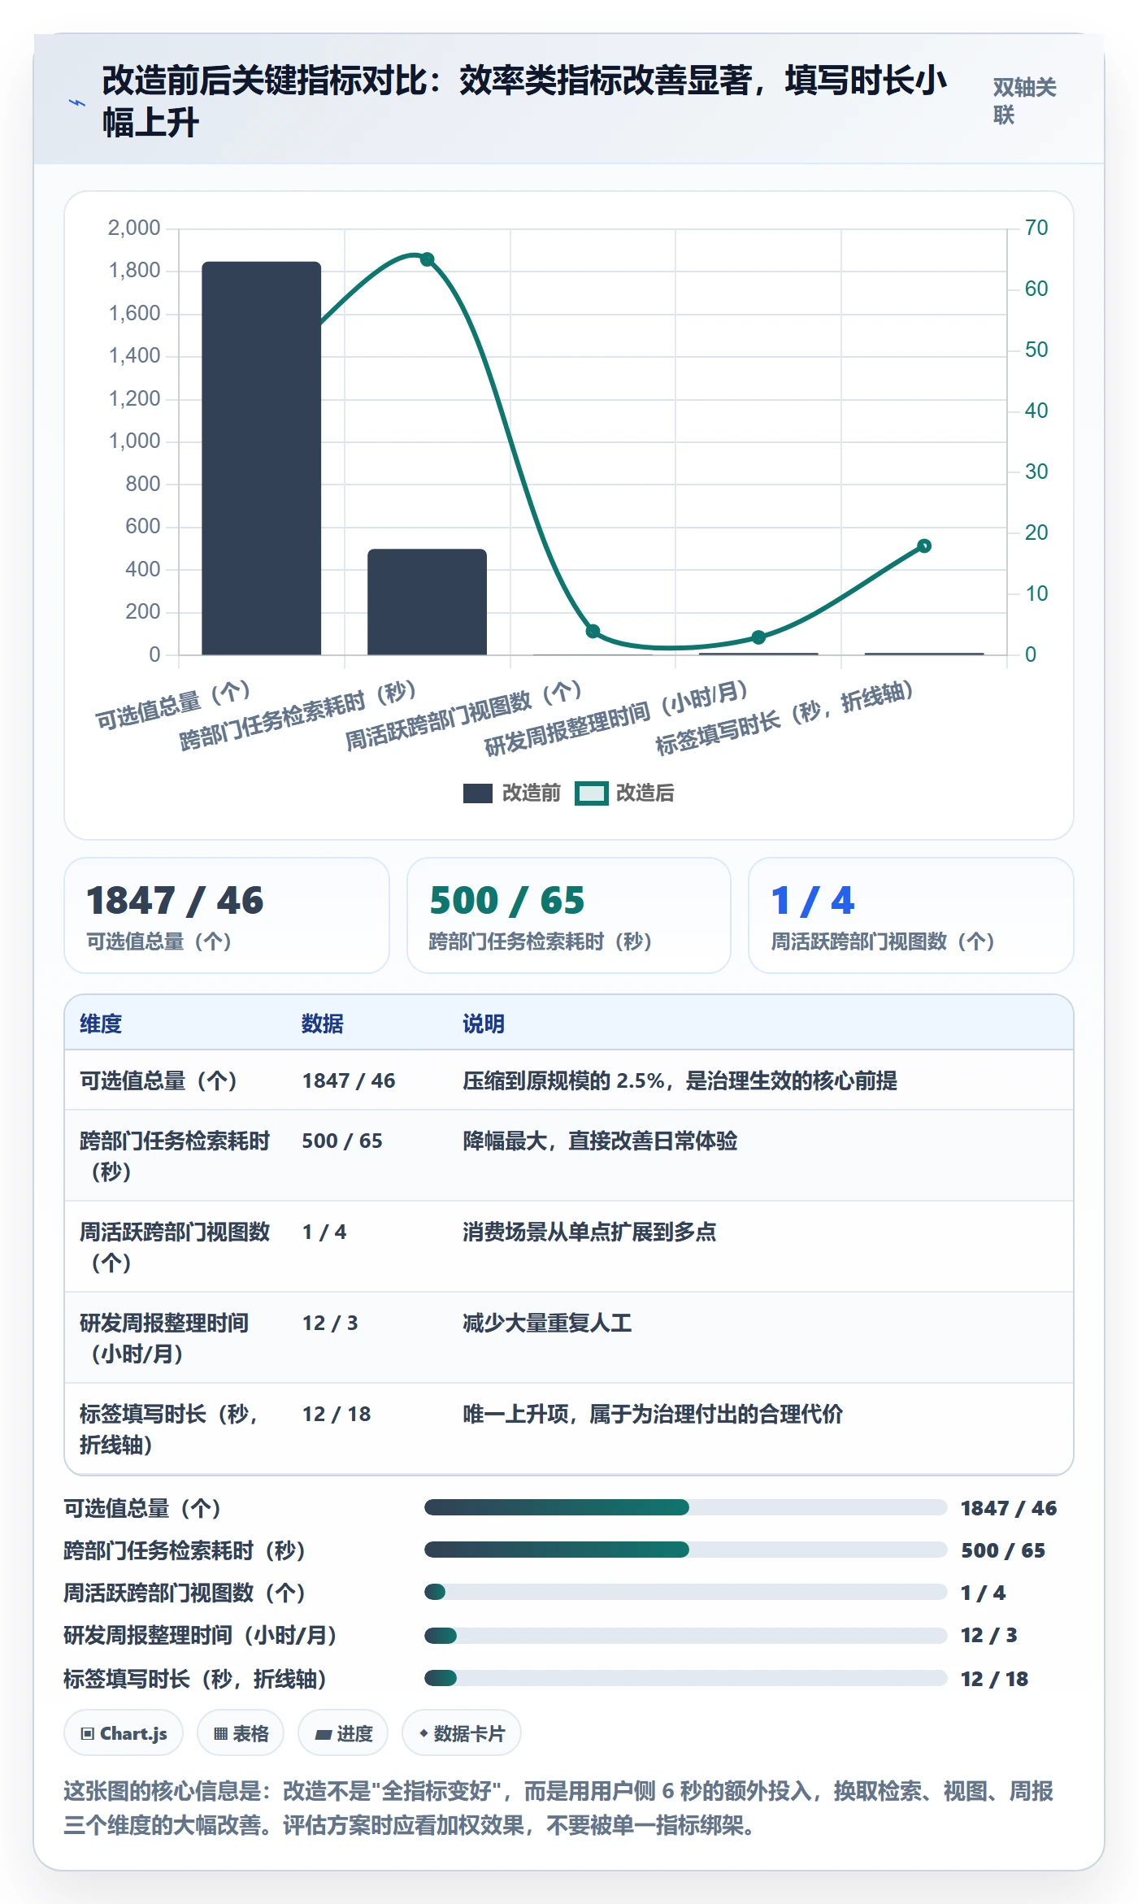The height and width of the screenshot is (1904, 1138).
Task: Click the line point above 研发周报整理时间
Action: click(758, 637)
